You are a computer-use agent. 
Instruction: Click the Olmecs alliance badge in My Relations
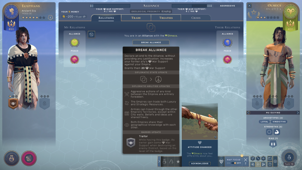(75, 42)
